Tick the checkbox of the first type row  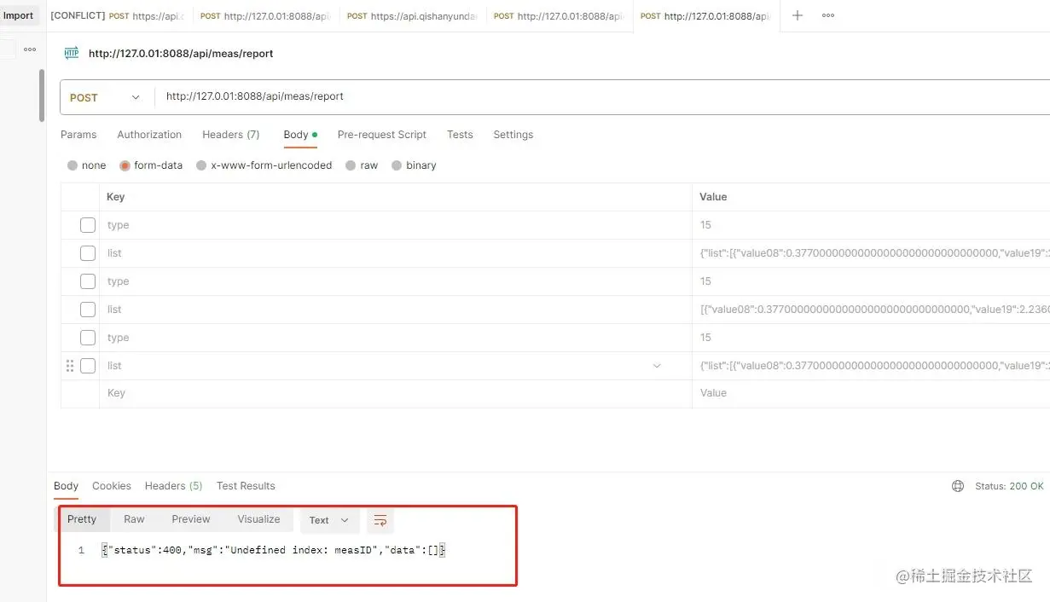pyautogui.click(x=88, y=225)
